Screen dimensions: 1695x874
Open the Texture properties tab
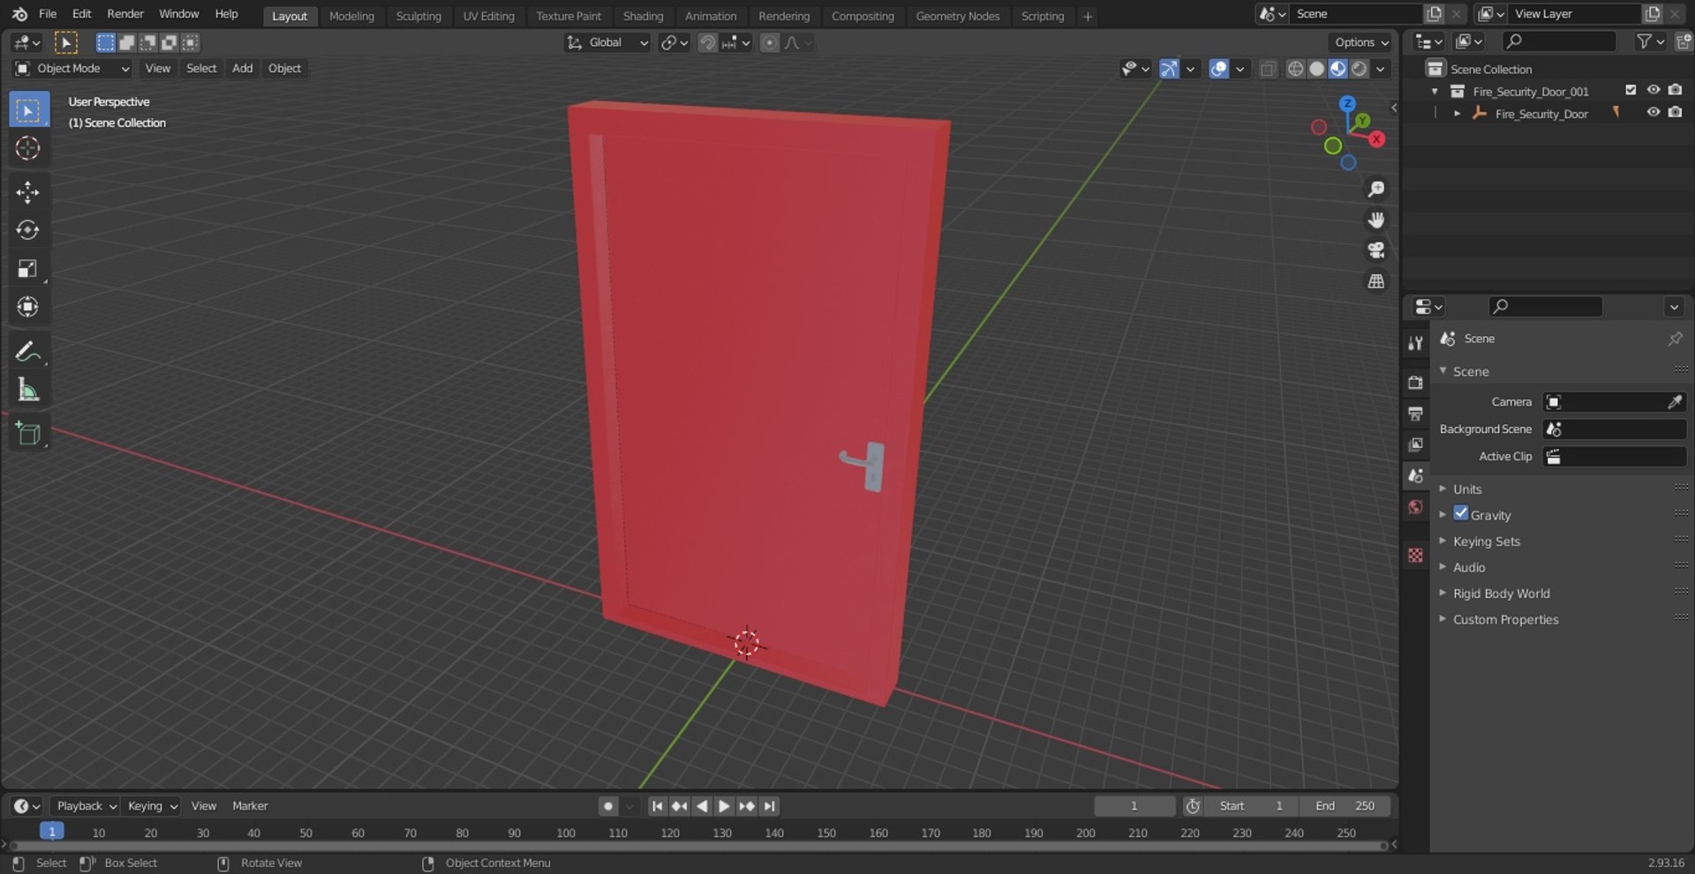[1415, 555]
